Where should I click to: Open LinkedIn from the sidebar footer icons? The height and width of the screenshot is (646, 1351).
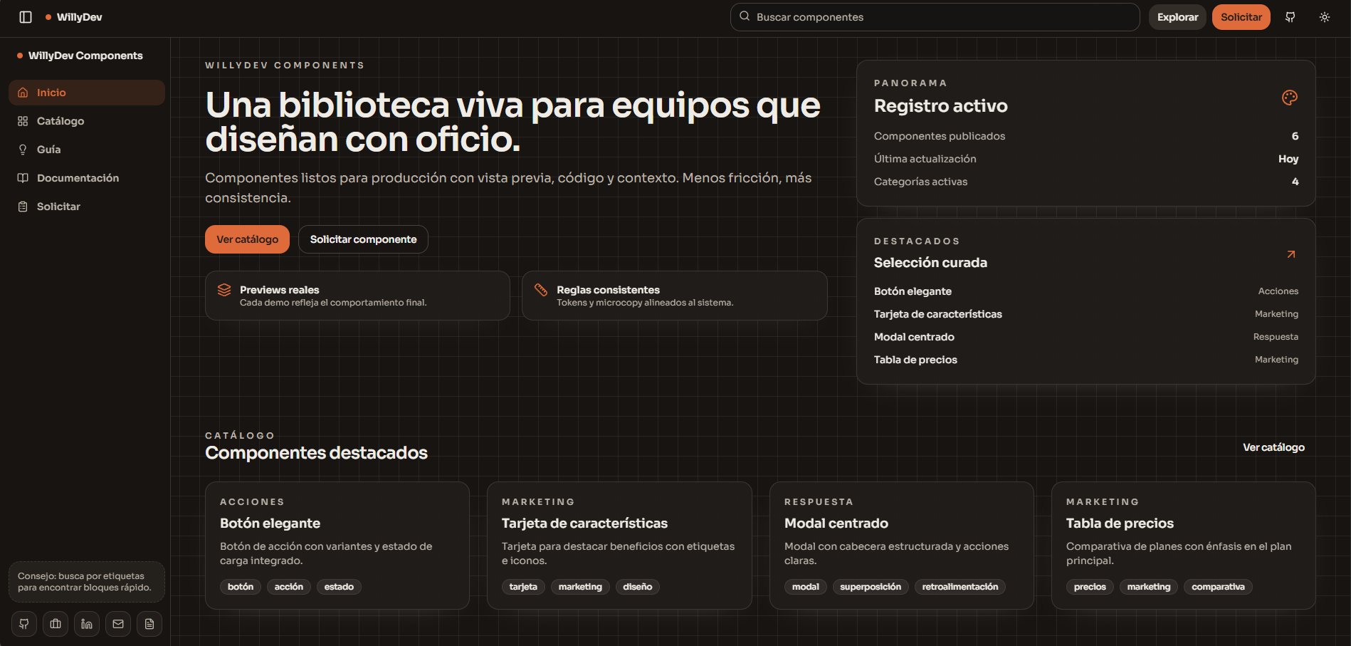86,624
